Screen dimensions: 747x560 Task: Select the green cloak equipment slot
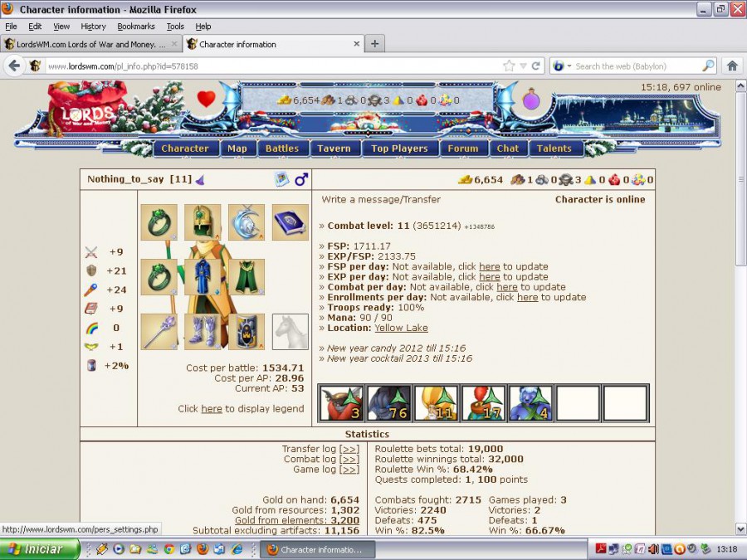[247, 277]
